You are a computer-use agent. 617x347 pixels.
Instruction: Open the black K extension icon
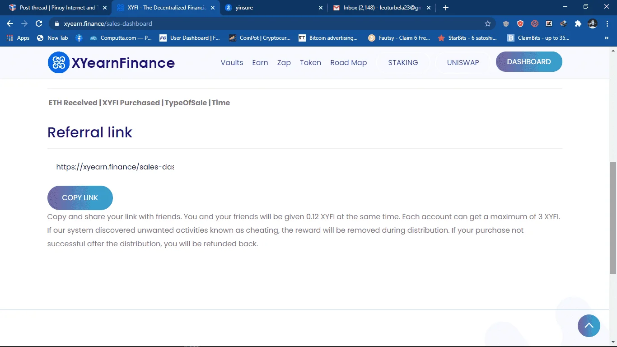pos(549,23)
